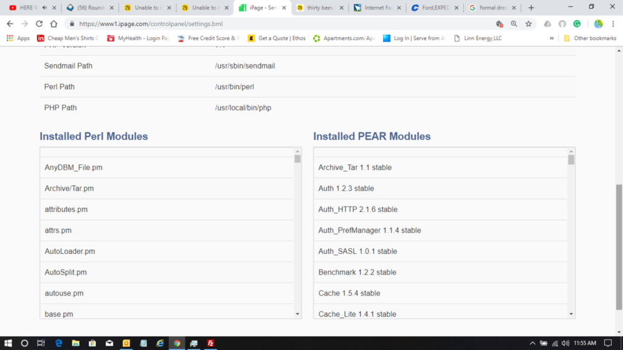
Task: Open the Get a Quote Ethos bookmark
Action: pyautogui.click(x=277, y=38)
